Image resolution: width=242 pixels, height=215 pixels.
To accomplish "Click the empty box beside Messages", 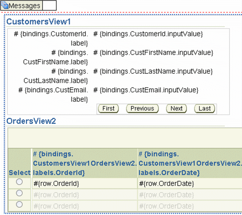I will point(49,6).
